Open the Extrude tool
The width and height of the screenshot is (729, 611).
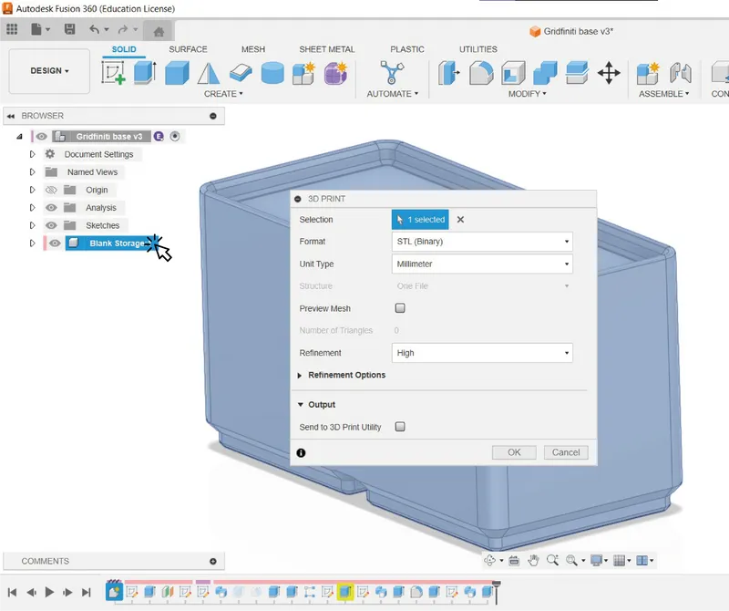coord(144,73)
